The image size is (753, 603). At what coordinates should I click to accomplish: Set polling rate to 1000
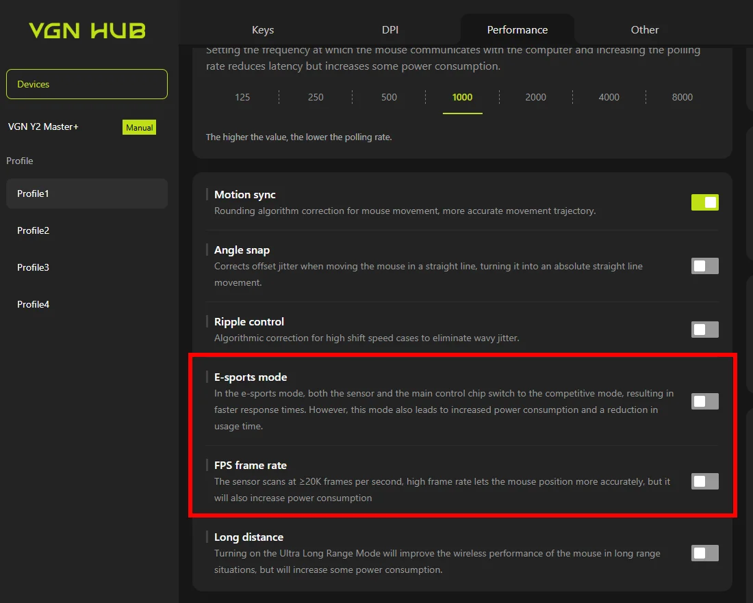point(463,97)
